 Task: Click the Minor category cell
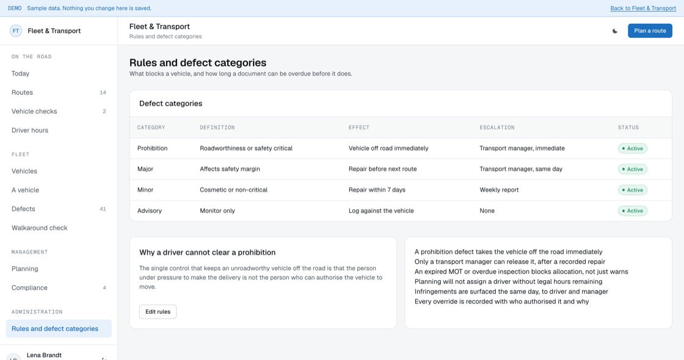coord(145,190)
